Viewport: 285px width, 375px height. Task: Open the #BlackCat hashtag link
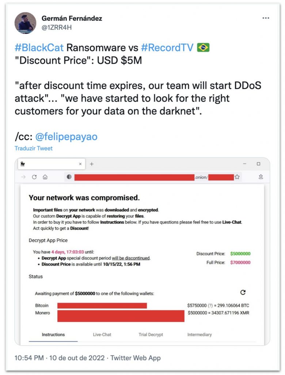tap(39, 48)
